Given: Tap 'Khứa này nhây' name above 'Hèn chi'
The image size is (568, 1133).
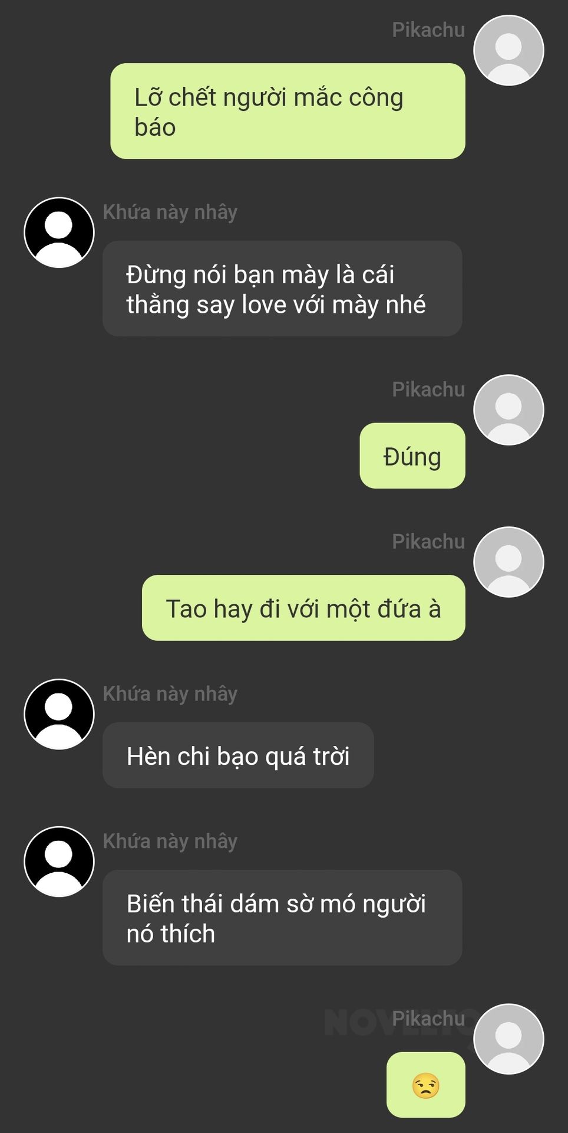Looking at the screenshot, I should point(170,693).
